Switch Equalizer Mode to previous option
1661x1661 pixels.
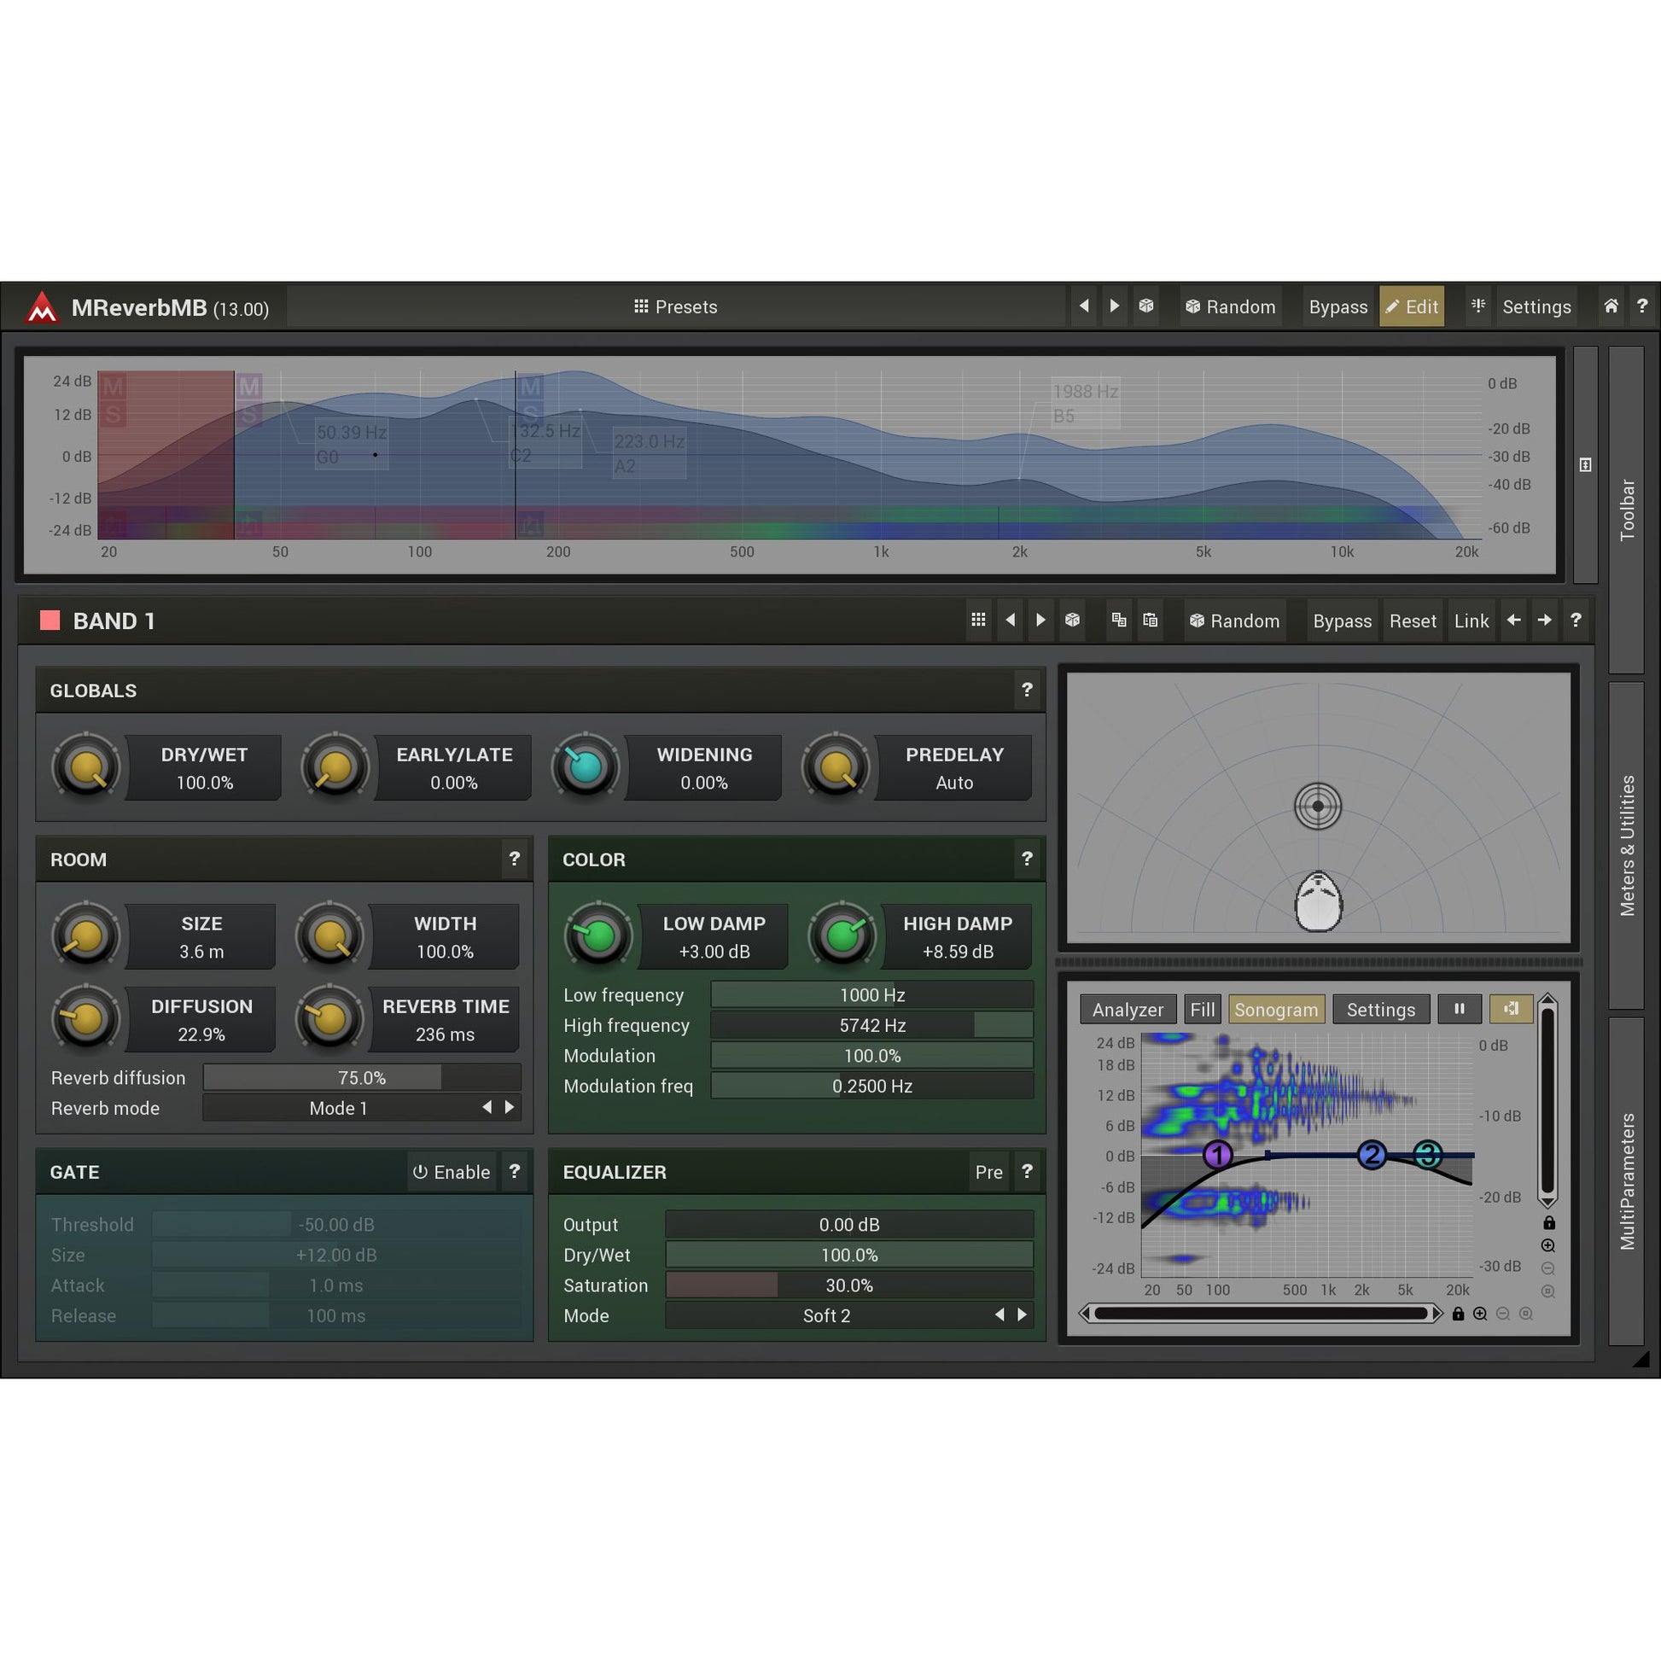(999, 1314)
